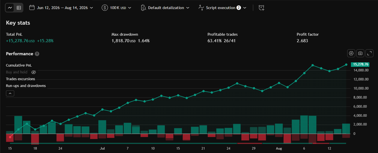Click the dollar capital icon

105,8
